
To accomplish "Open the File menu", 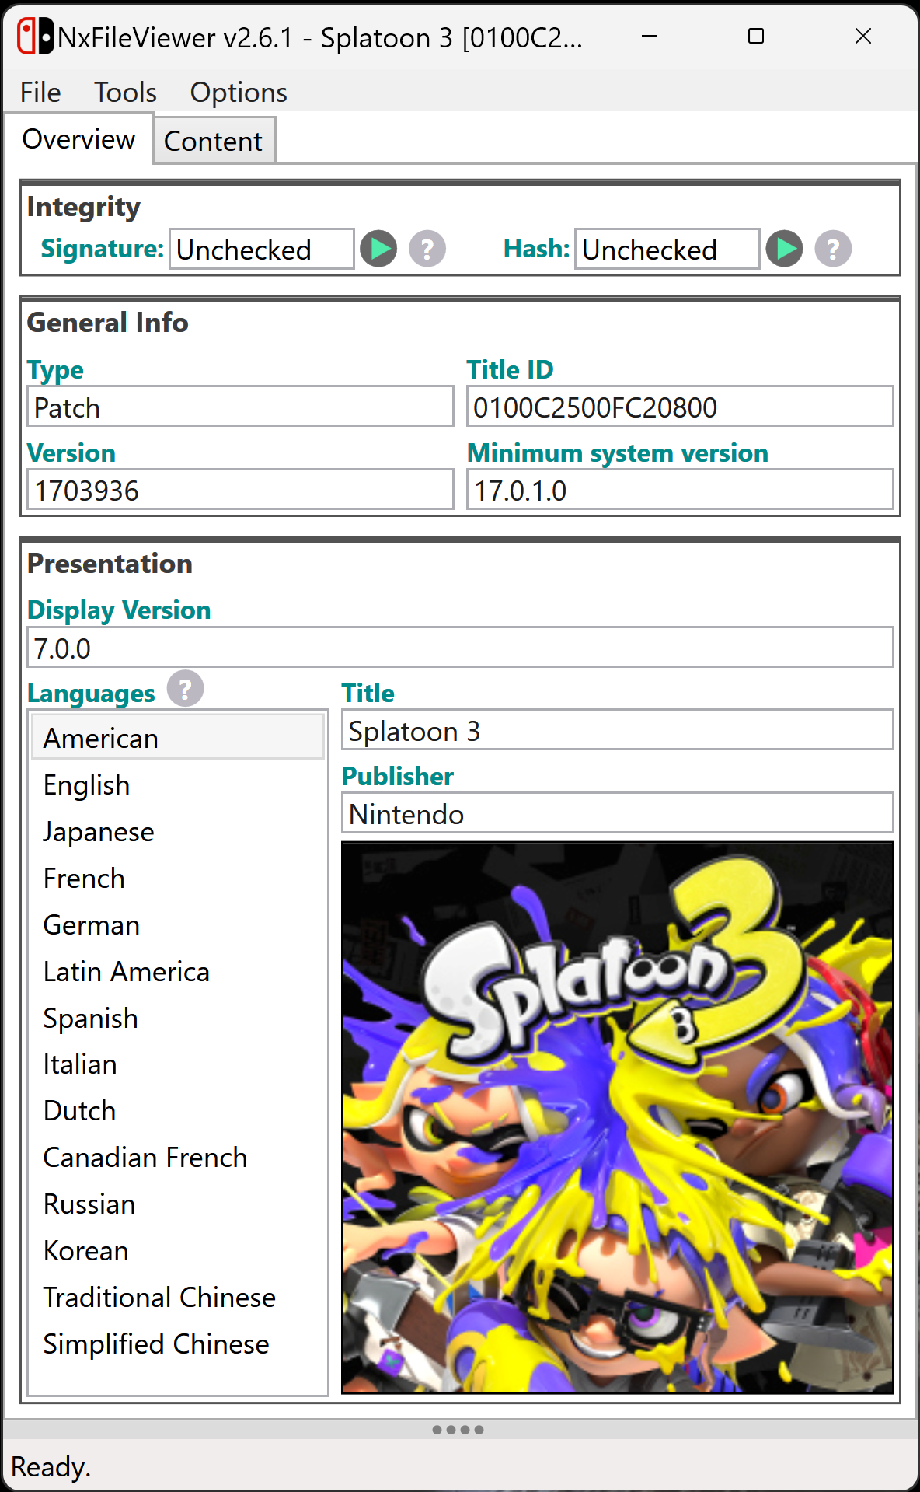I will click(x=40, y=92).
